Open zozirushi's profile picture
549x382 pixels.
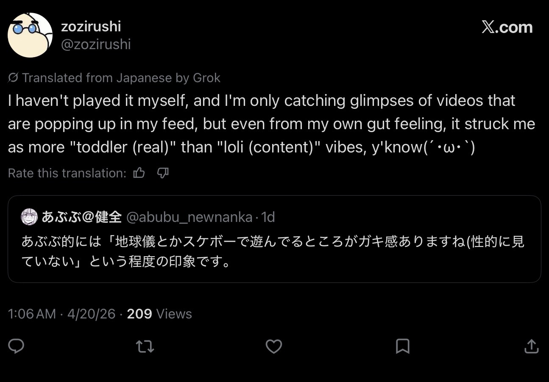tap(30, 35)
